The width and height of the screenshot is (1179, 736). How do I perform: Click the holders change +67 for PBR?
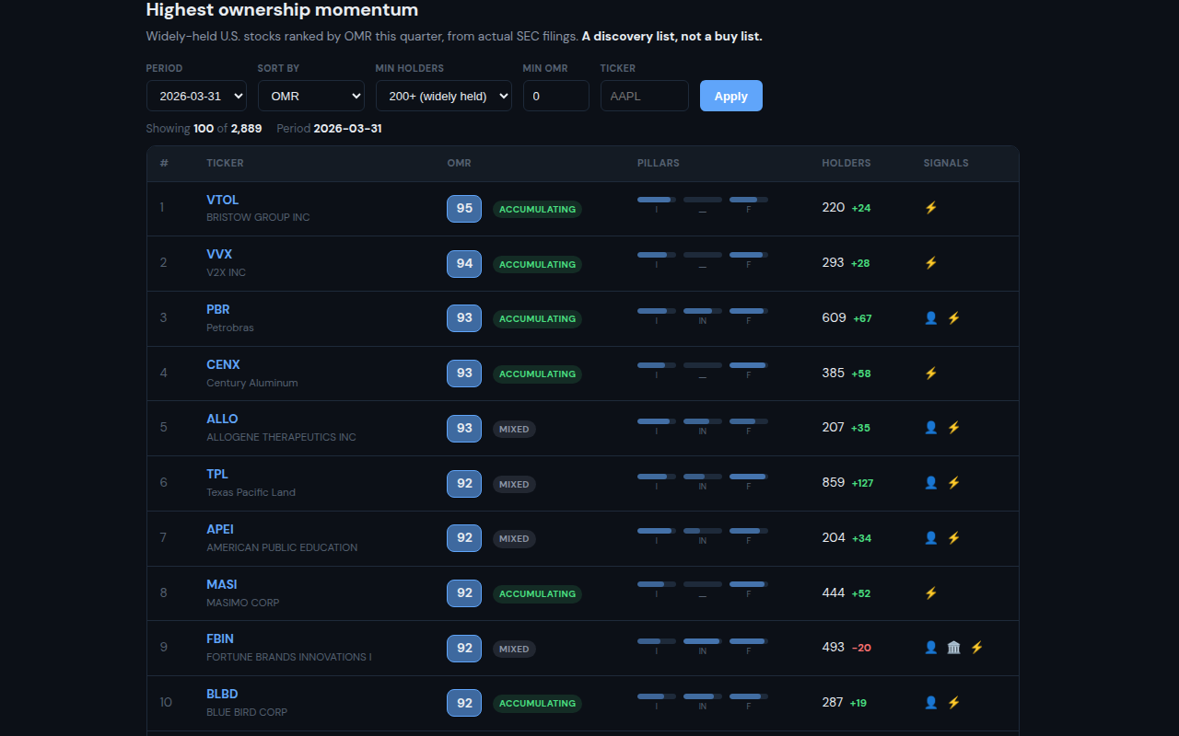pyautogui.click(x=862, y=318)
